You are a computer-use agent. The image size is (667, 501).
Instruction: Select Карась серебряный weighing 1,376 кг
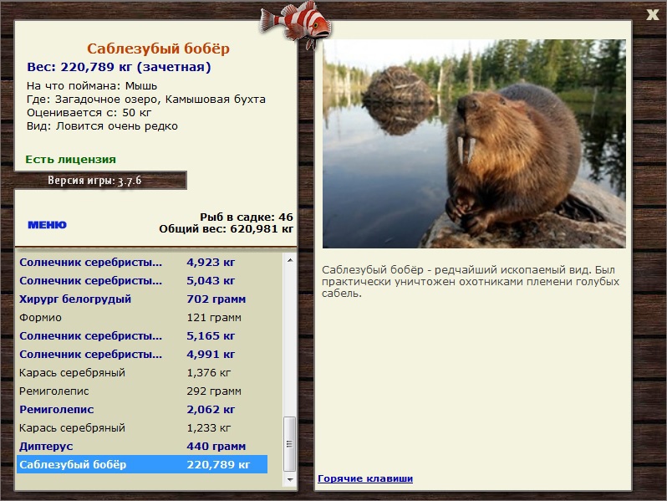[142, 372]
